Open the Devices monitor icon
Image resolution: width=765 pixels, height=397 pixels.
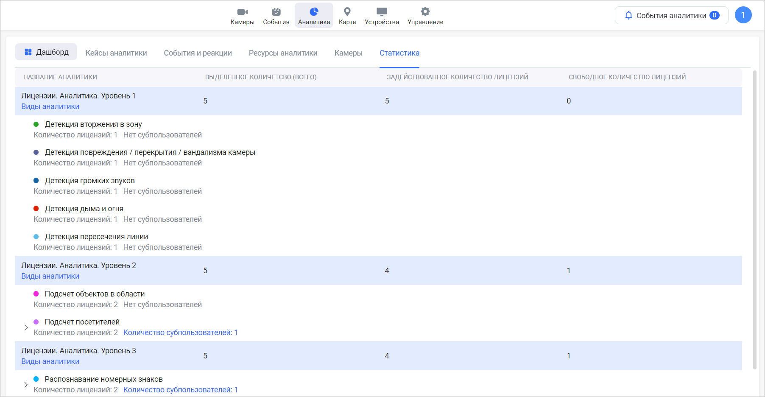[x=382, y=12]
